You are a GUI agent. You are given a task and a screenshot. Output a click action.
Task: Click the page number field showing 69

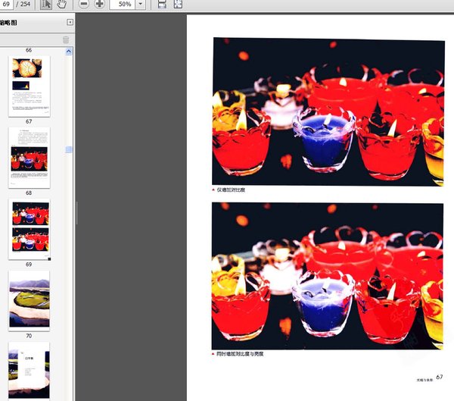(x=6, y=4)
